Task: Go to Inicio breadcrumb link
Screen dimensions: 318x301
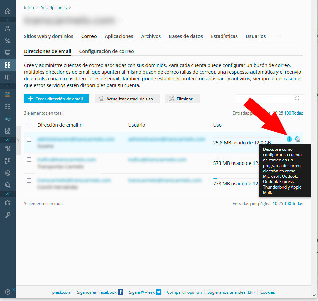Action: [x=29, y=8]
